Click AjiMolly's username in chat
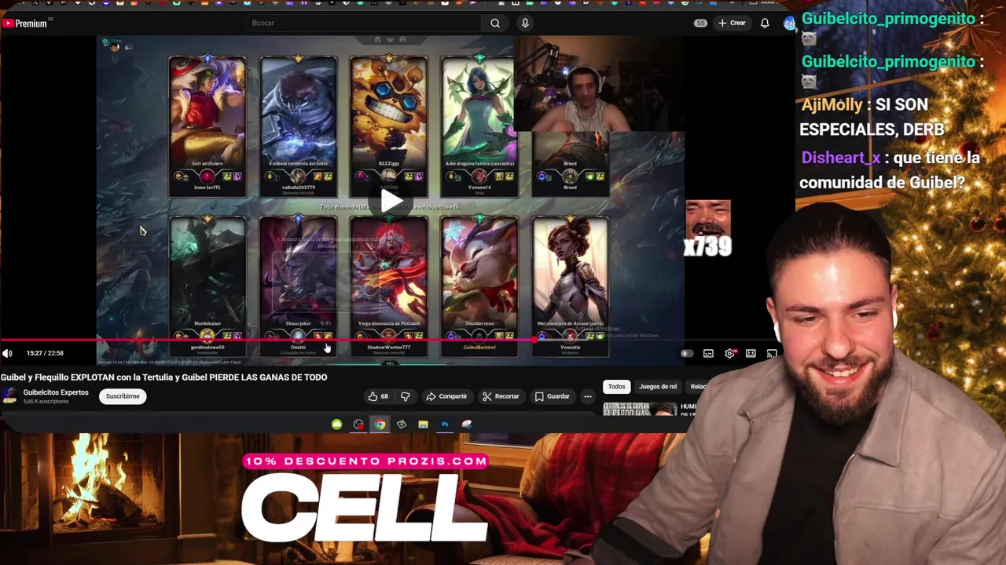This screenshot has height=565, width=1006. click(x=831, y=105)
